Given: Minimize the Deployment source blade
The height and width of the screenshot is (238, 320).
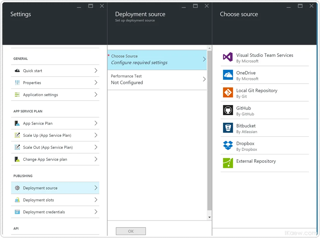Looking at the screenshot, I should point(184,7).
